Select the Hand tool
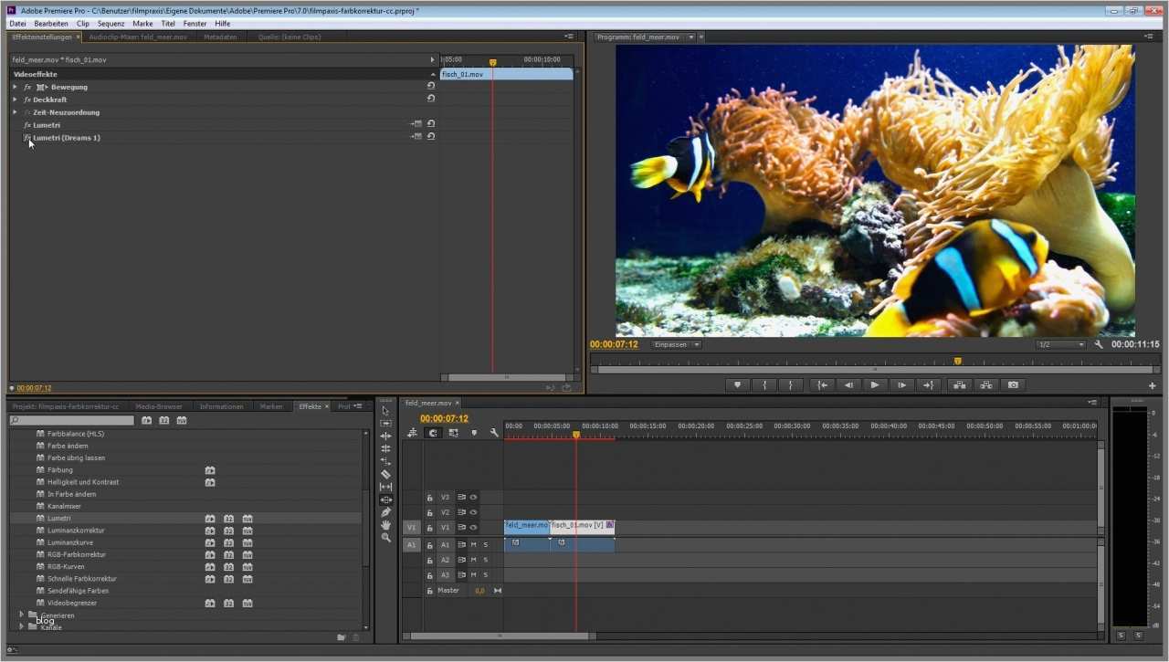 tap(386, 524)
